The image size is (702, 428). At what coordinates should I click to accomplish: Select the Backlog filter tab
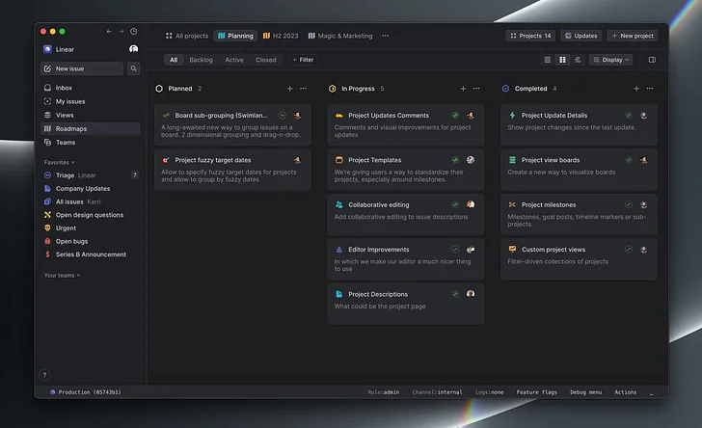click(x=201, y=60)
